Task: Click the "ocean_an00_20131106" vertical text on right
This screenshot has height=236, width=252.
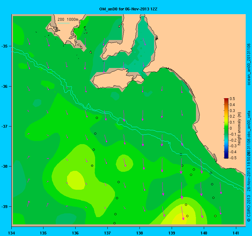Action: click(x=249, y=64)
